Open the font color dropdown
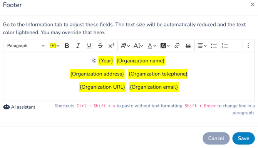The height and width of the screenshot is (148, 258). (152, 45)
